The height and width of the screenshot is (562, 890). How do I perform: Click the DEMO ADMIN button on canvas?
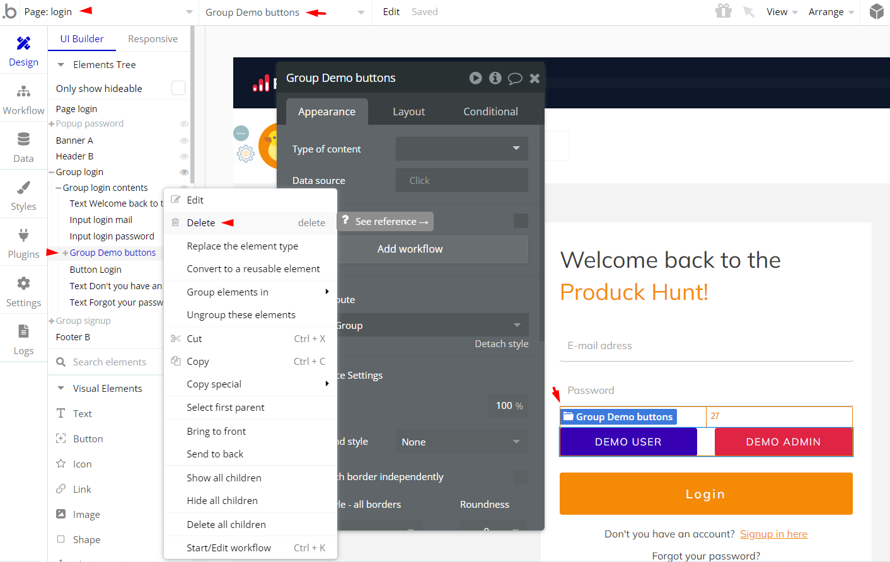[783, 442]
